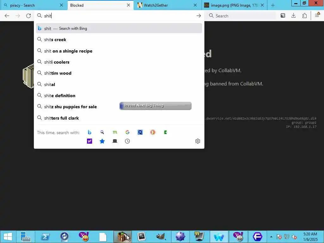The height and width of the screenshot is (243, 324).
Task: Switch to the browser 'W' taskbar icon
Action: point(219,237)
